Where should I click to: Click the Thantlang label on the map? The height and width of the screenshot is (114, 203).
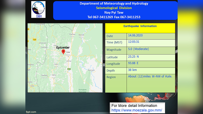click(x=44, y=75)
